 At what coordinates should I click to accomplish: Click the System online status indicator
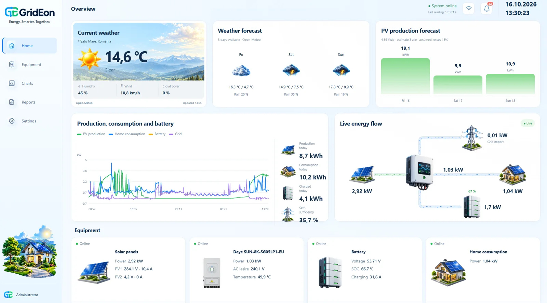click(442, 6)
